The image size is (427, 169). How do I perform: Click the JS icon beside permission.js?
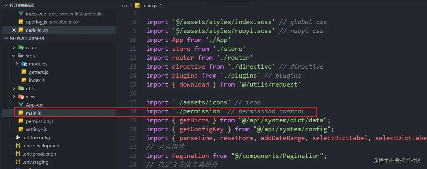point(21,121)
